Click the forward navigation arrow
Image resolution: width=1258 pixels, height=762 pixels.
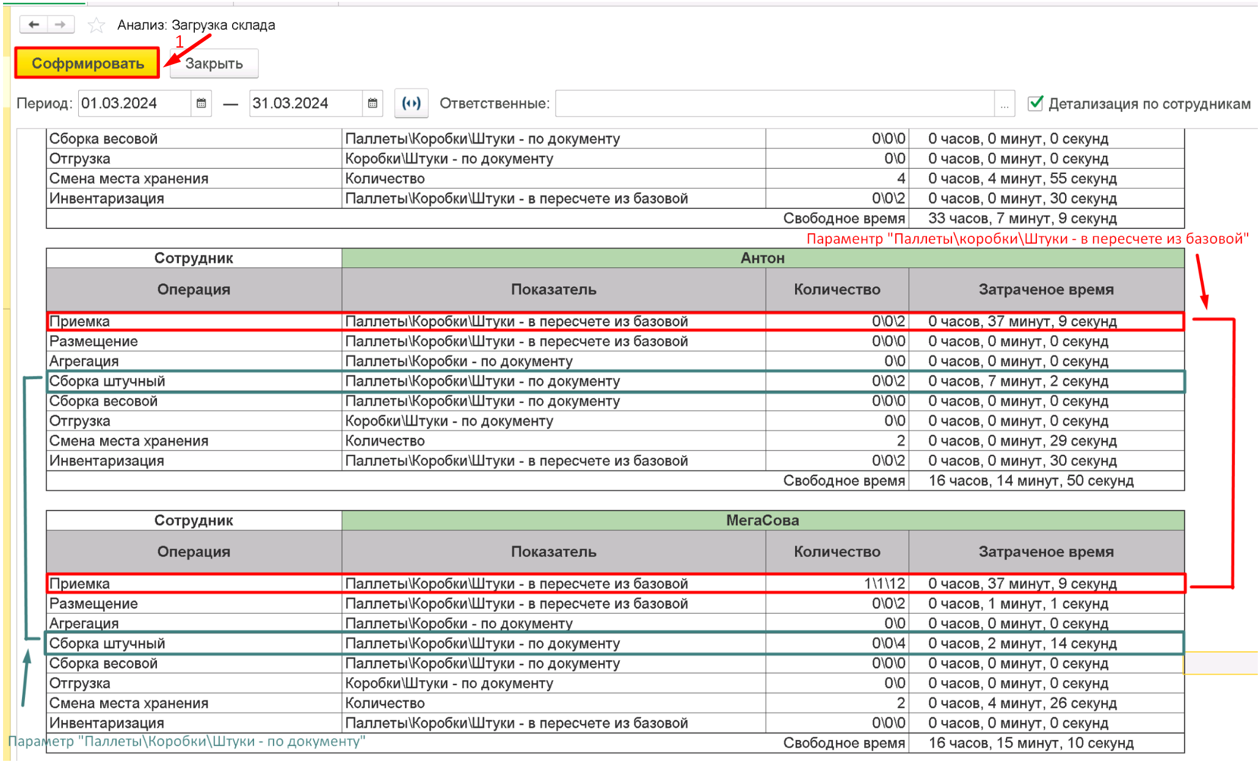tap(60, 24)
